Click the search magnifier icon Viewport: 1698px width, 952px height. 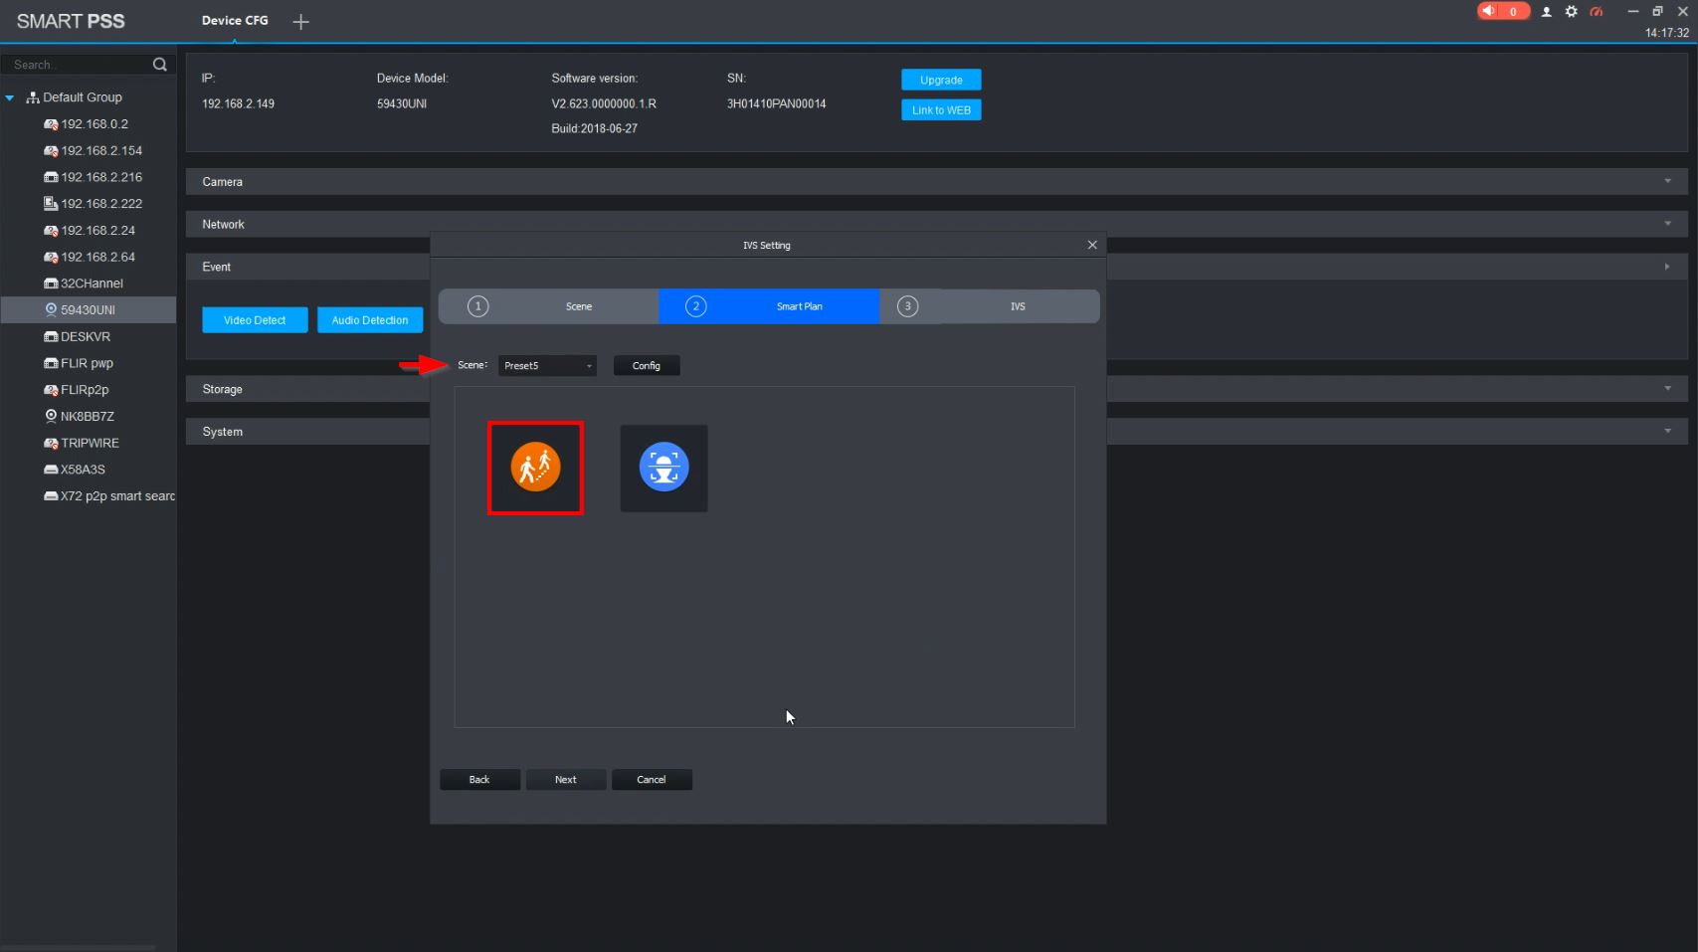point(159,65)
